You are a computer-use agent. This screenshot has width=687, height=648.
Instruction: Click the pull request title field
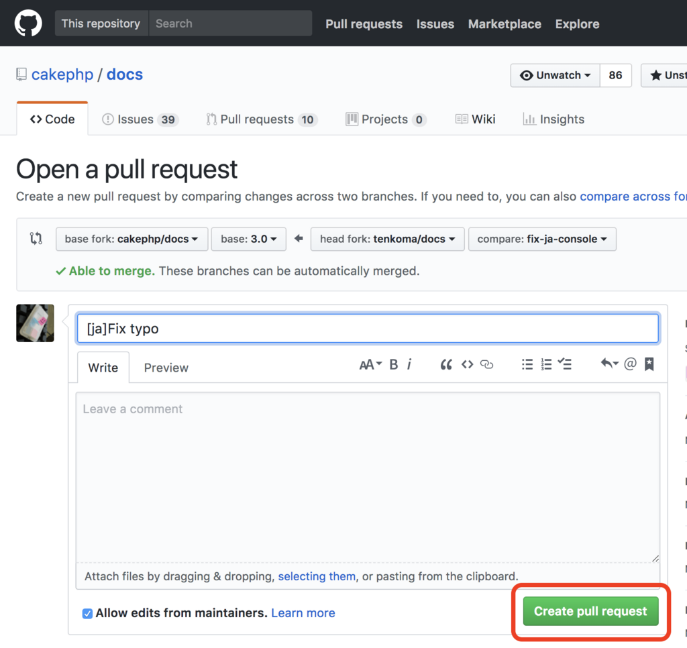(x=368, y=328)
